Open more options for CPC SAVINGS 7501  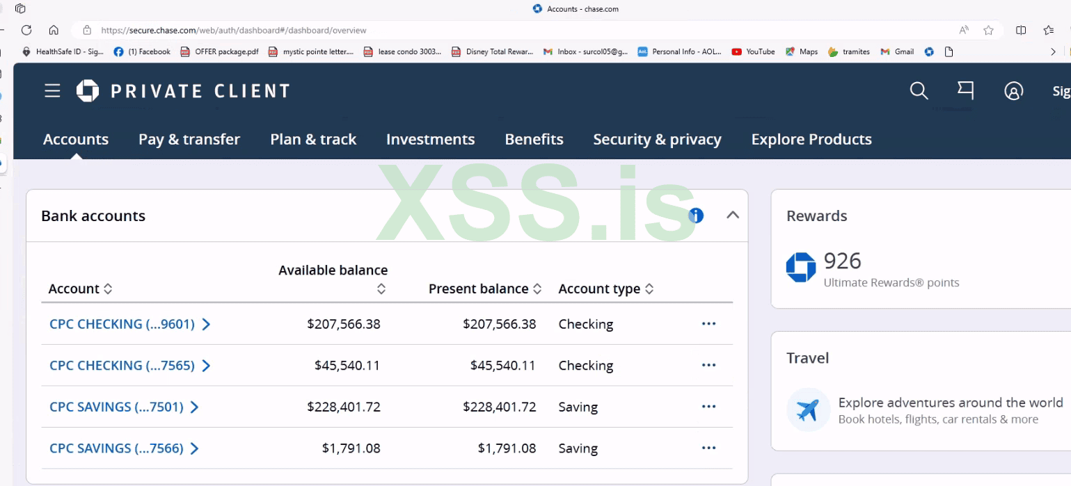(708, 407)
